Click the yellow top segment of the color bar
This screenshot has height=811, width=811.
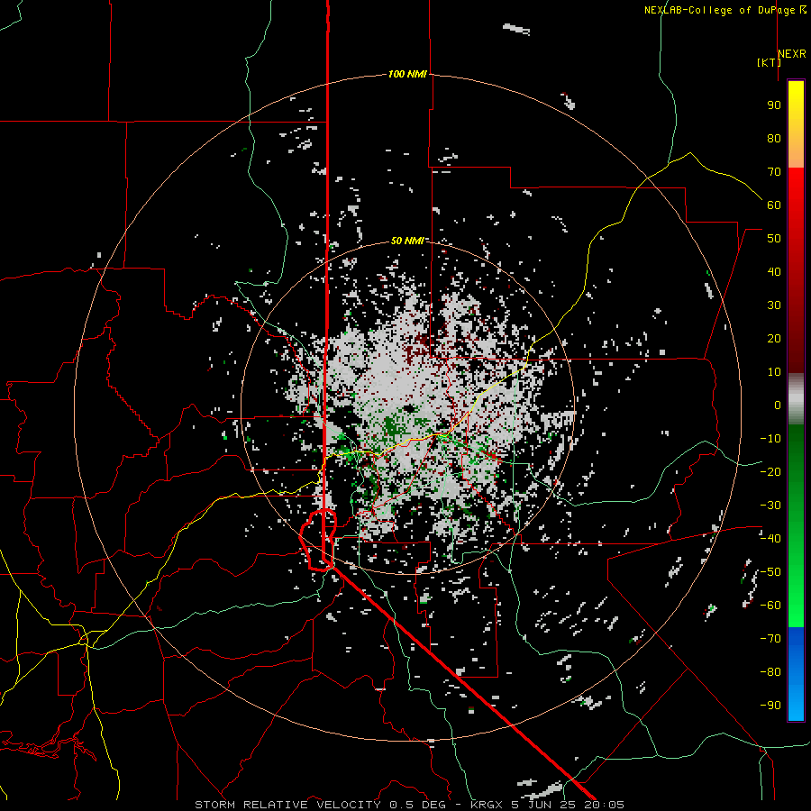[x=796, y=124]
